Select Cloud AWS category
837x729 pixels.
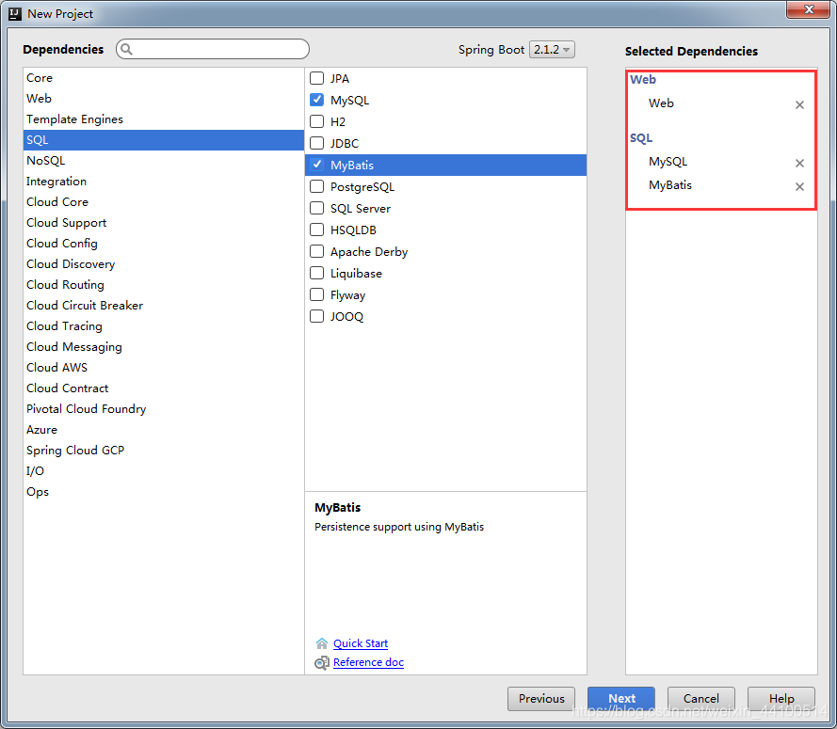tap(163, 368)
